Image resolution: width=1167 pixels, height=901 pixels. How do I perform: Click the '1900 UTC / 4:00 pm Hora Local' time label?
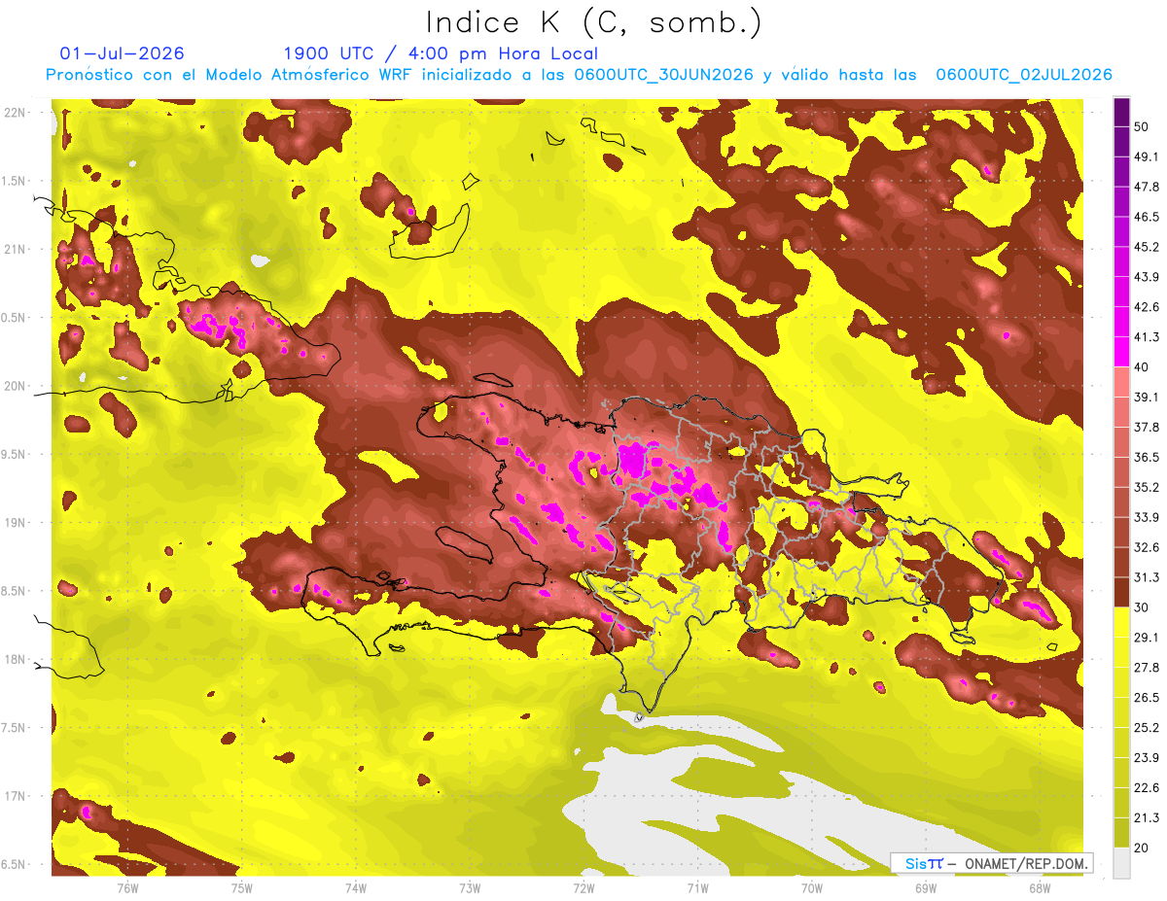click(441, 53)
